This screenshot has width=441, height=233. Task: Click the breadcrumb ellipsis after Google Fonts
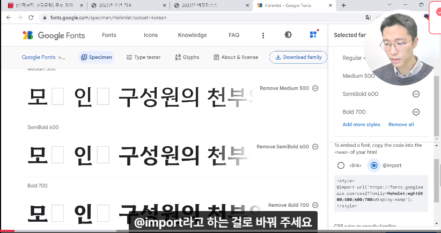[x=62, y=57]
